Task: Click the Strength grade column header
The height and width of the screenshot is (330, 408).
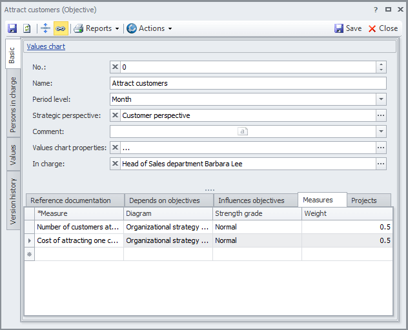Action: 257,213
